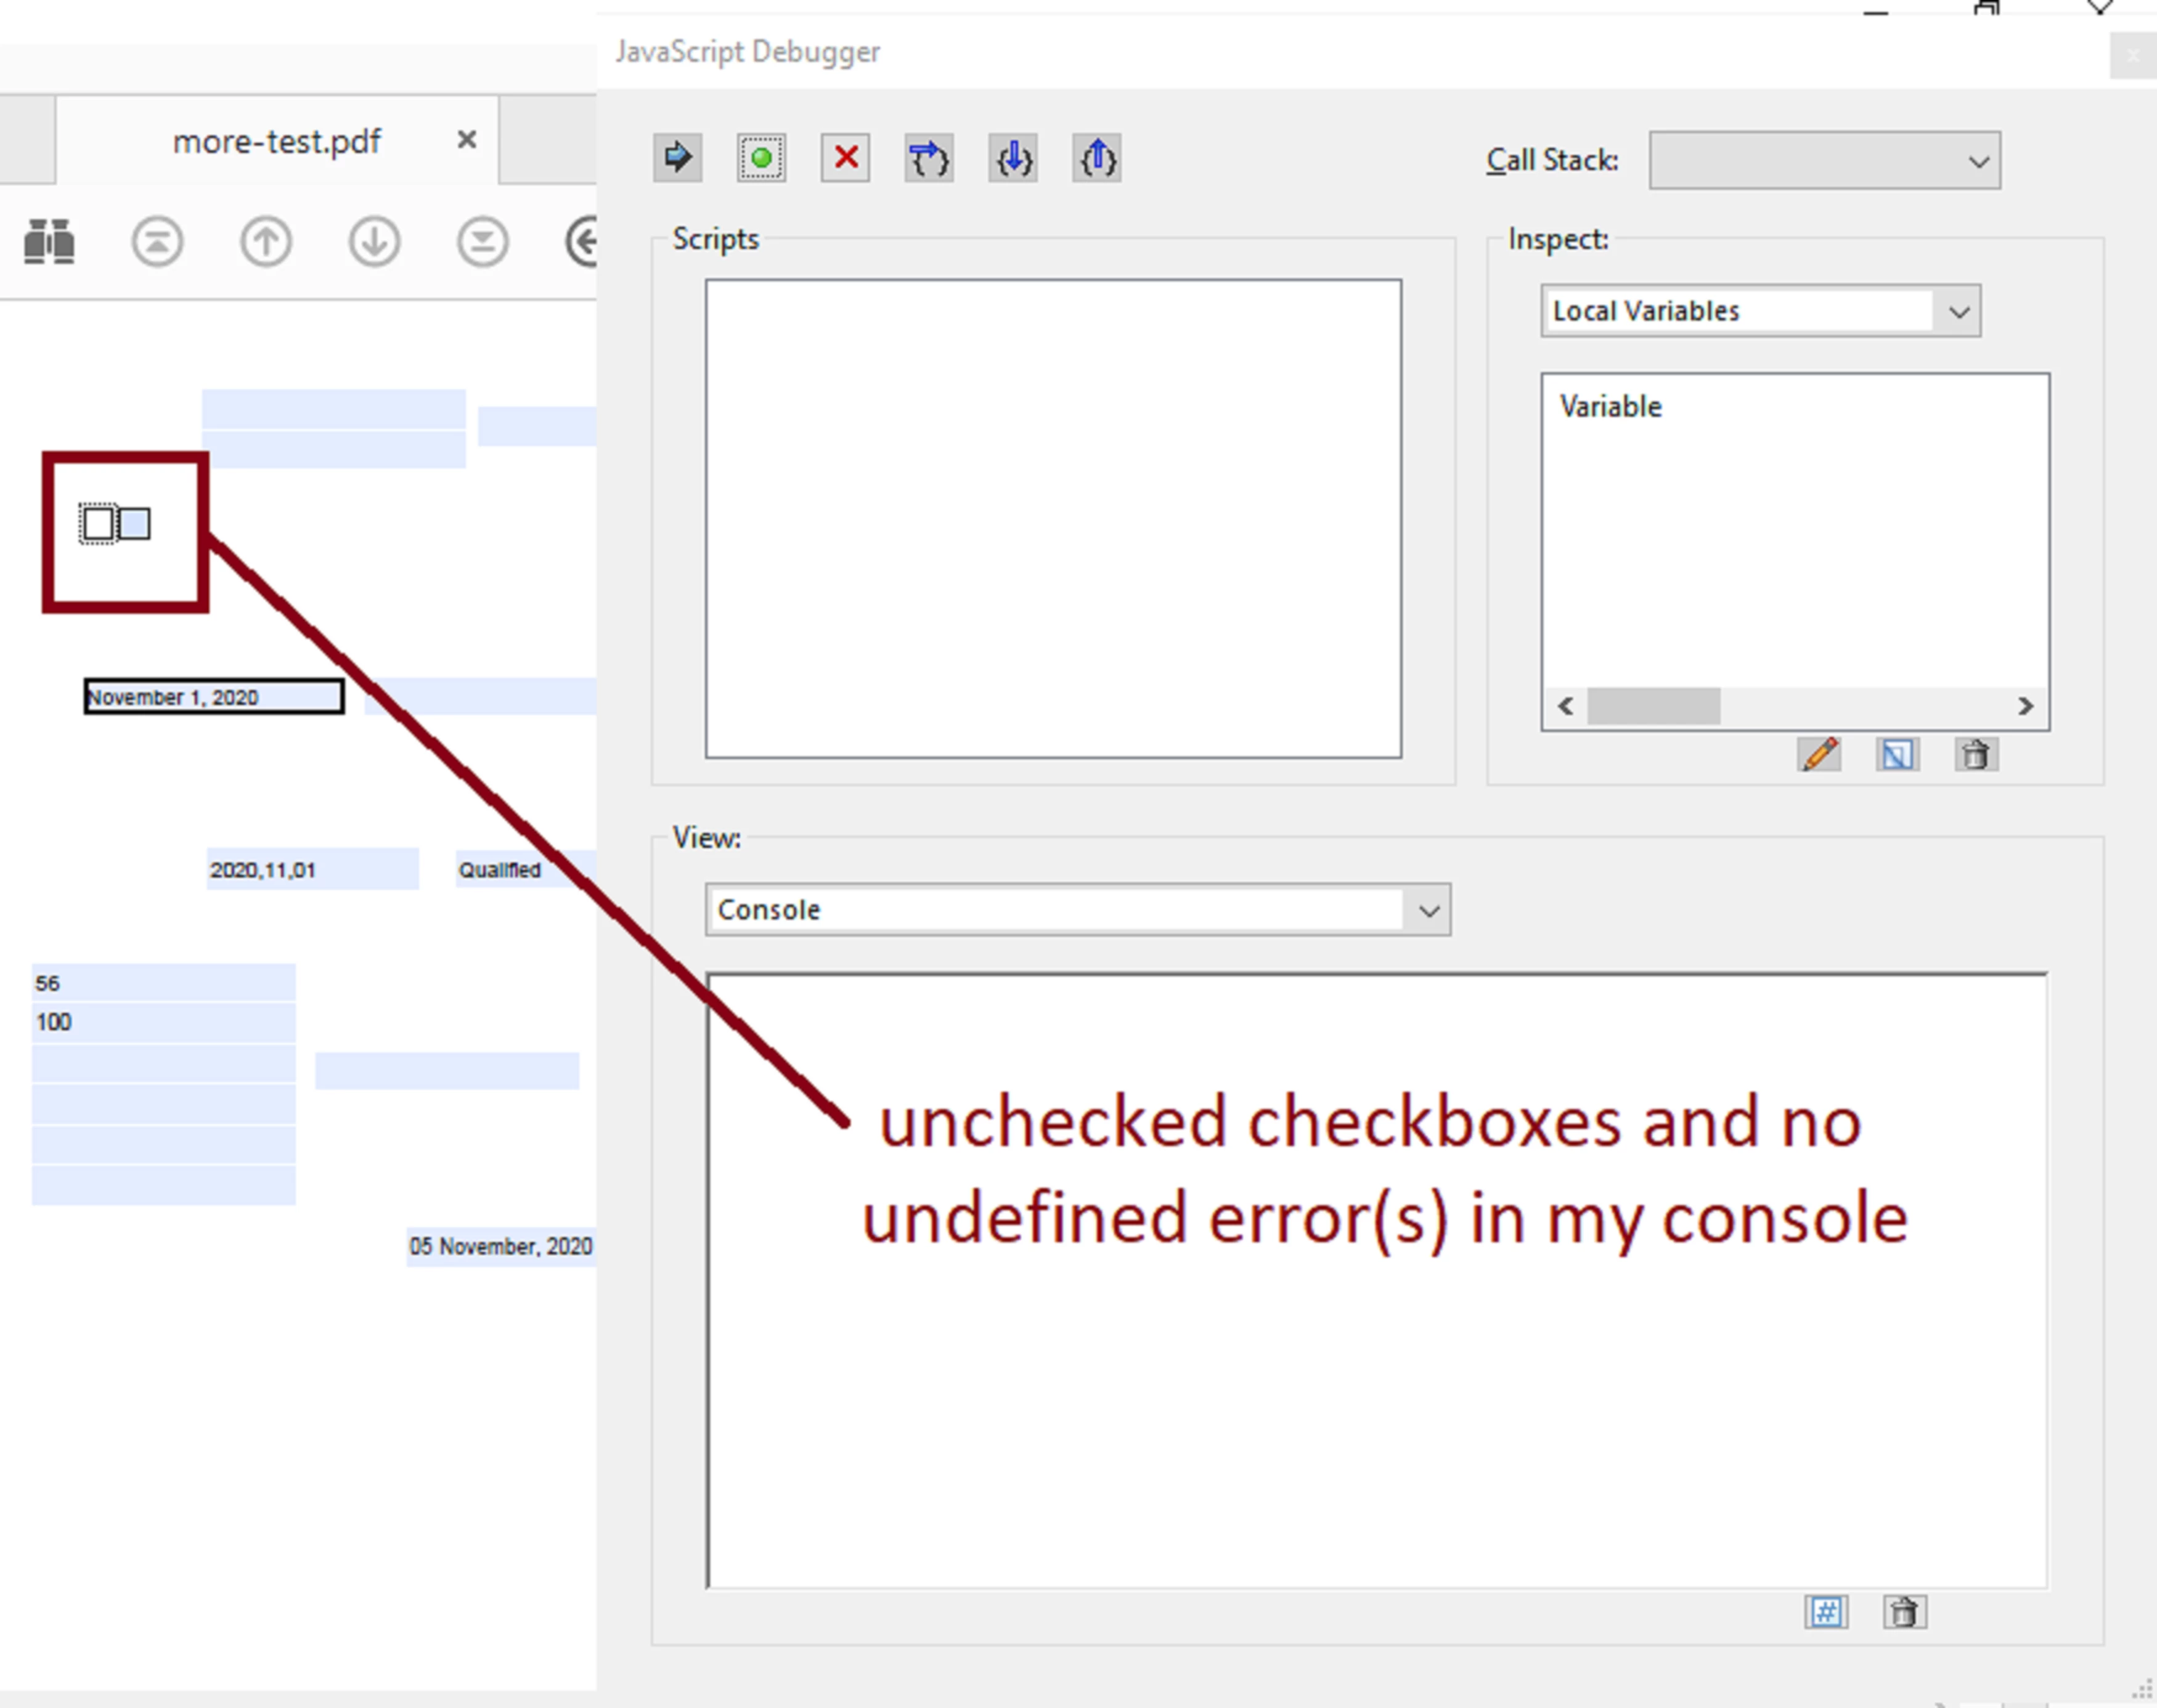Go to next page down-arrow icon
This screenshot has height=1708, width=2157.
pos(374,241)
